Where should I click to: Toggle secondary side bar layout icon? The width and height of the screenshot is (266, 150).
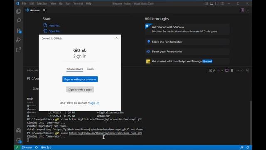point(217,3)
